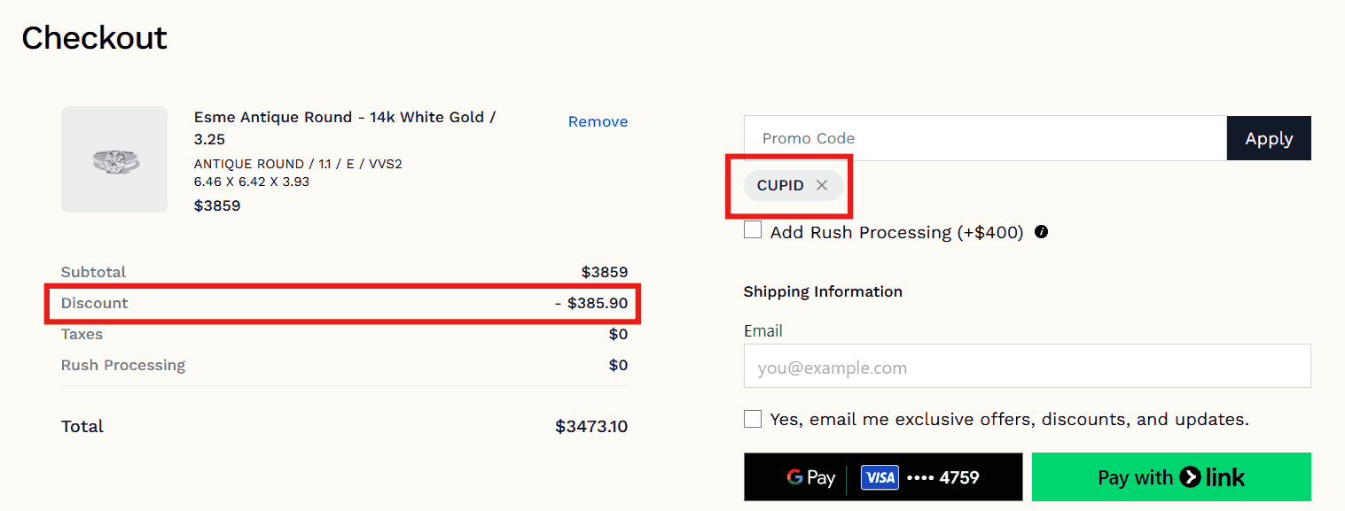
Task: Select the discount amount - $385.90
Action: tap(591, 303)
